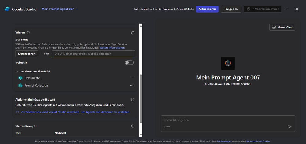Close the Copilot Studio panel
Viewport: 306px width, 144px height.
[x=297, y=9]
